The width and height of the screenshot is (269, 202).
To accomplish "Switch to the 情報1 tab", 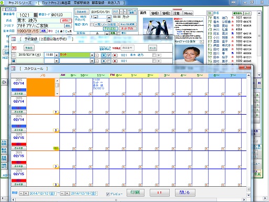I will pos(155,13).
